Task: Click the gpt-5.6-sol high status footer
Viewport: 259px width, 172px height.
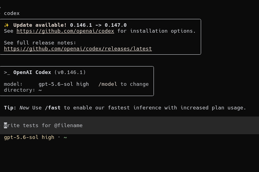Action: click(x=29, y=137)
